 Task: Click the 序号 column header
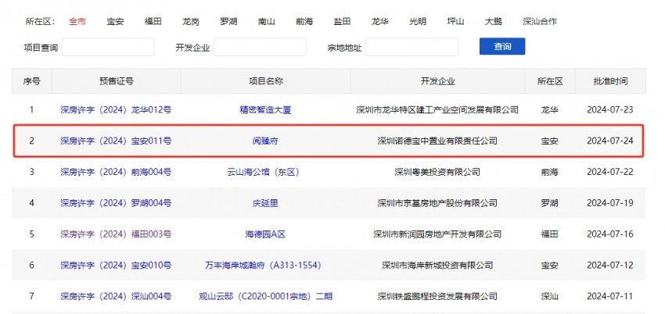pyautogui.click(x=31, y=81)
